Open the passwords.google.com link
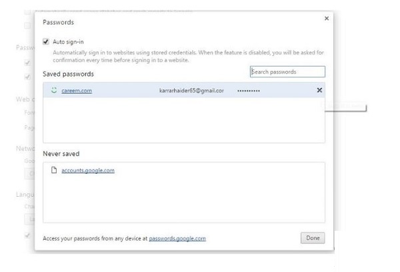400x272 pixels. tap(177, 238)
